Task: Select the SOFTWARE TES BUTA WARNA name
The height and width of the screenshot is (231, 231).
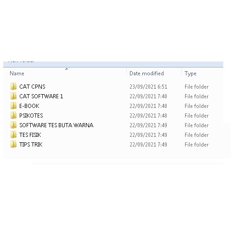Action: pos(56,125)
